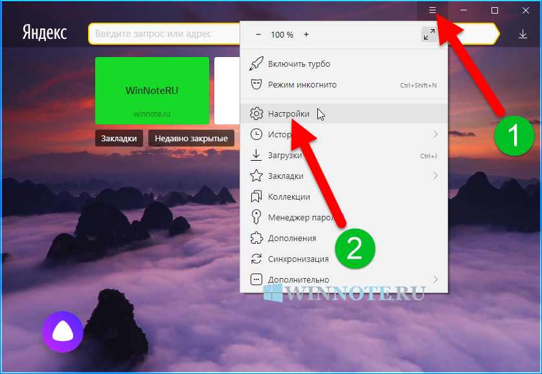Toggle fullscreen mode icon in menu

[429, 34]
